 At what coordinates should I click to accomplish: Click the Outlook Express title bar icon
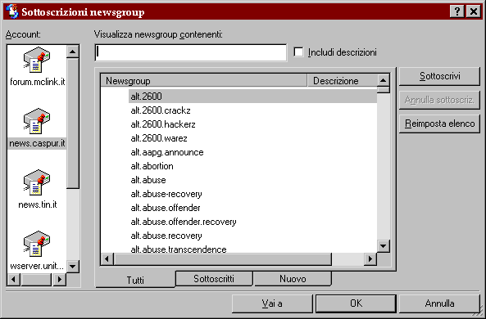coord(12,11)
